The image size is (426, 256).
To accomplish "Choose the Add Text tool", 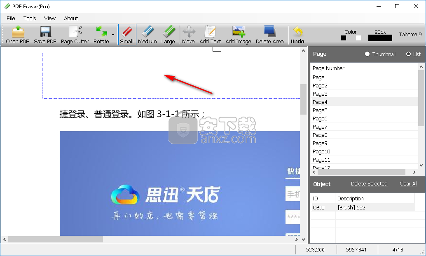I will tap(210, 35).
